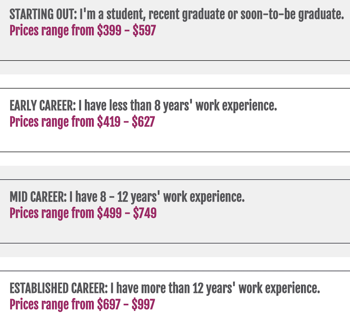
Task: Click the $627 price figure
Action: [143, 121]
